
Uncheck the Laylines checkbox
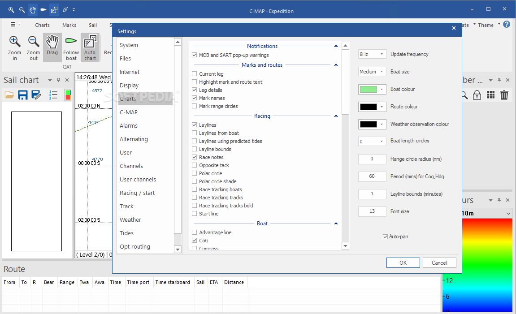[x=195, y=125]
